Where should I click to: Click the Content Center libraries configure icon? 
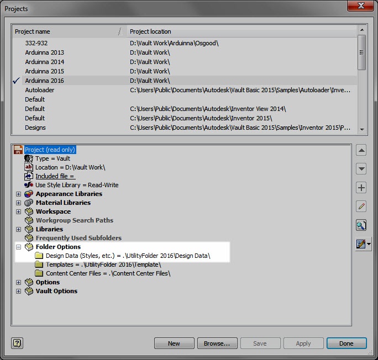[x=361, y=244]
